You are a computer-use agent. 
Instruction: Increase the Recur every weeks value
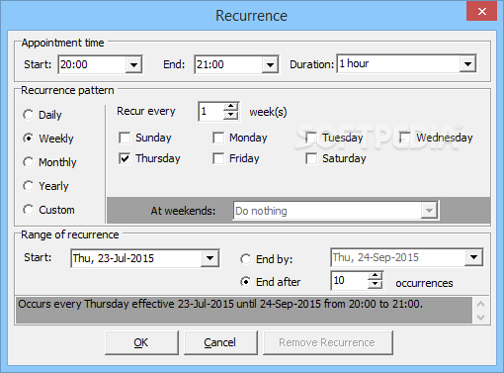pos(231,107)
